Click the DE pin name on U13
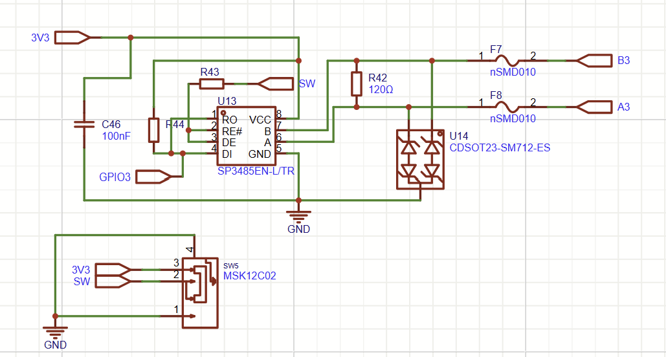The width and height of the screenshot is (666, 357). 229,143
